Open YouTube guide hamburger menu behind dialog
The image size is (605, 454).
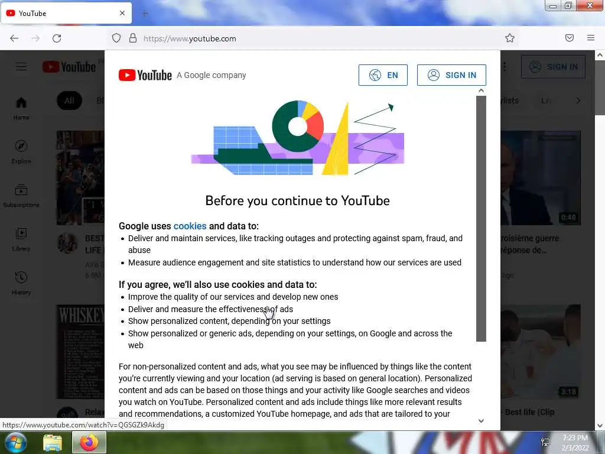[21, 67]
